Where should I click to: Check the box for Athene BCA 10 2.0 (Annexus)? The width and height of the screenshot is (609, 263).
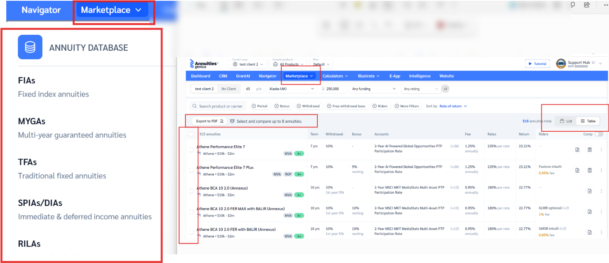click(x=191, y=191)
